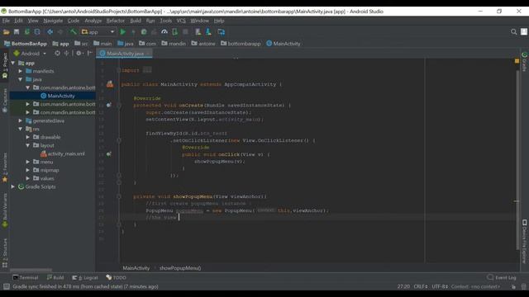
Task: Click the Project Structure toolbar icon
Action: [221, 32]
